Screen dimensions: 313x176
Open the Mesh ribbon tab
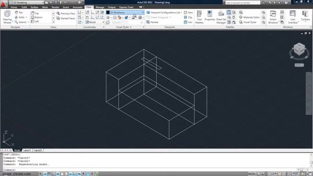pos(45,7)
